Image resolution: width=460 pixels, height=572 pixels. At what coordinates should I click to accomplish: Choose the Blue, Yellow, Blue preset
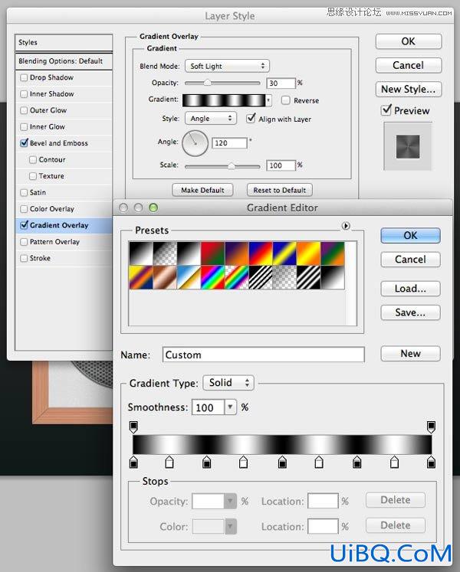[284, 253]
